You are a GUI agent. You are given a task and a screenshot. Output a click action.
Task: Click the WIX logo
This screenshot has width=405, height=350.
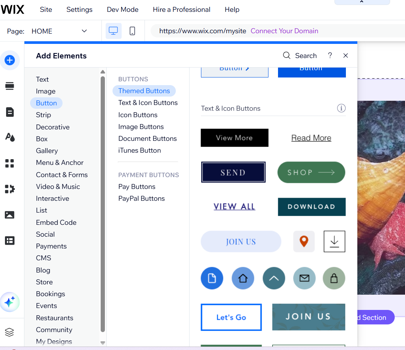coord(13,10)
